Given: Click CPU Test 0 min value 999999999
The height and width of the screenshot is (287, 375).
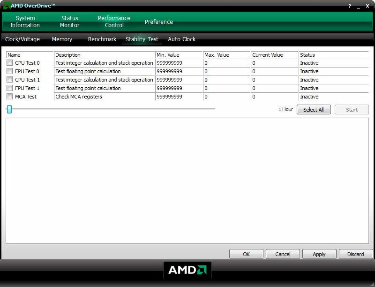Looking at the screenshot, I should click(169, 63).
